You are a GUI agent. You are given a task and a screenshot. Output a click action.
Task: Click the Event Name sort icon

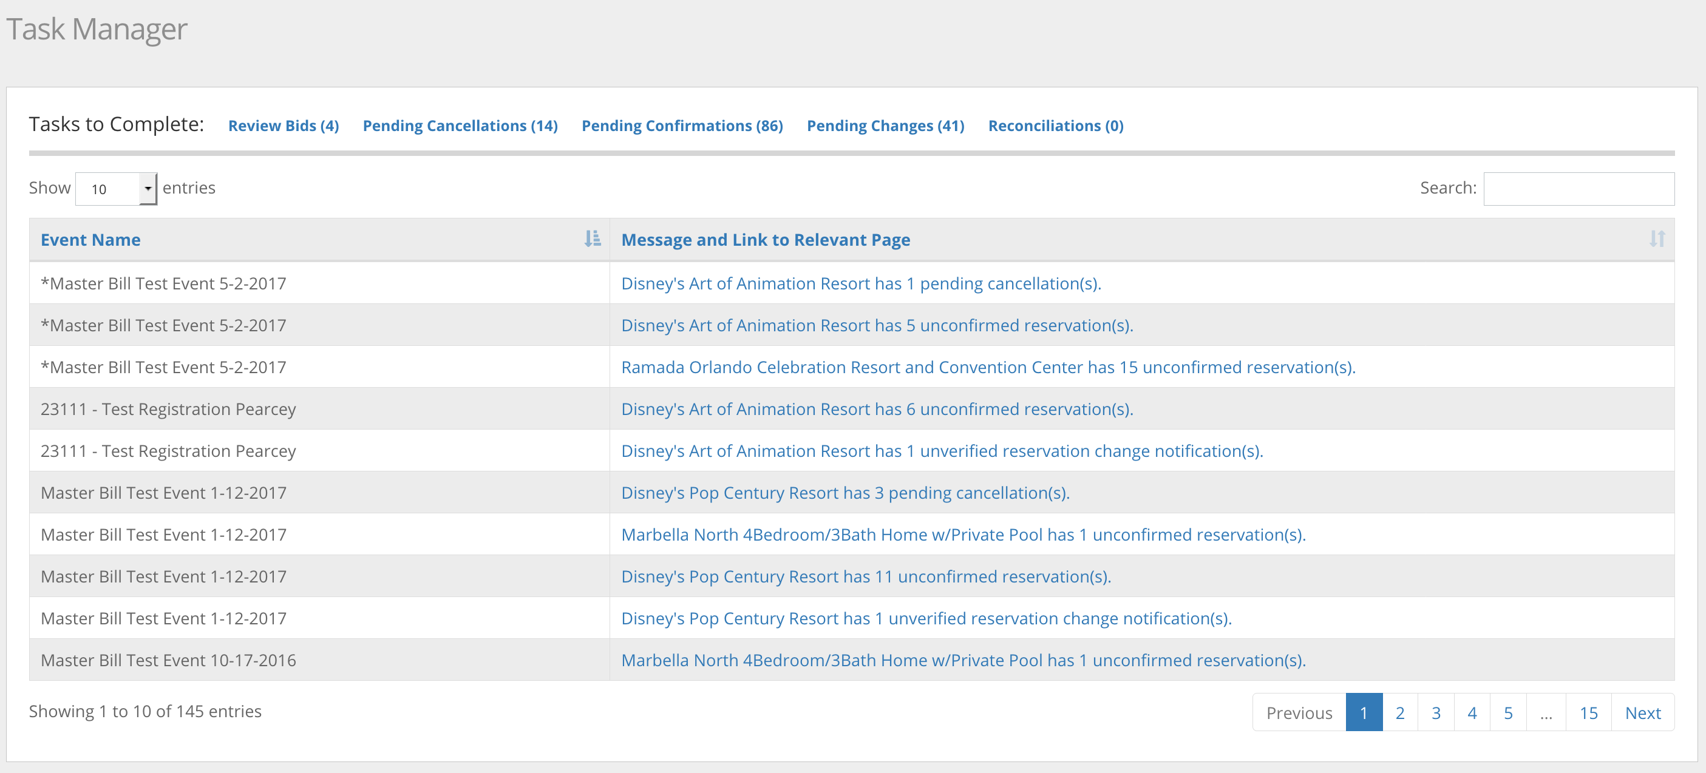pos(592,239)
